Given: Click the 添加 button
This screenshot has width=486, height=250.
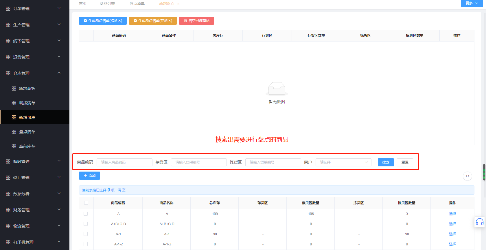Looking at the screenshot, I should [x=89, y=176].
